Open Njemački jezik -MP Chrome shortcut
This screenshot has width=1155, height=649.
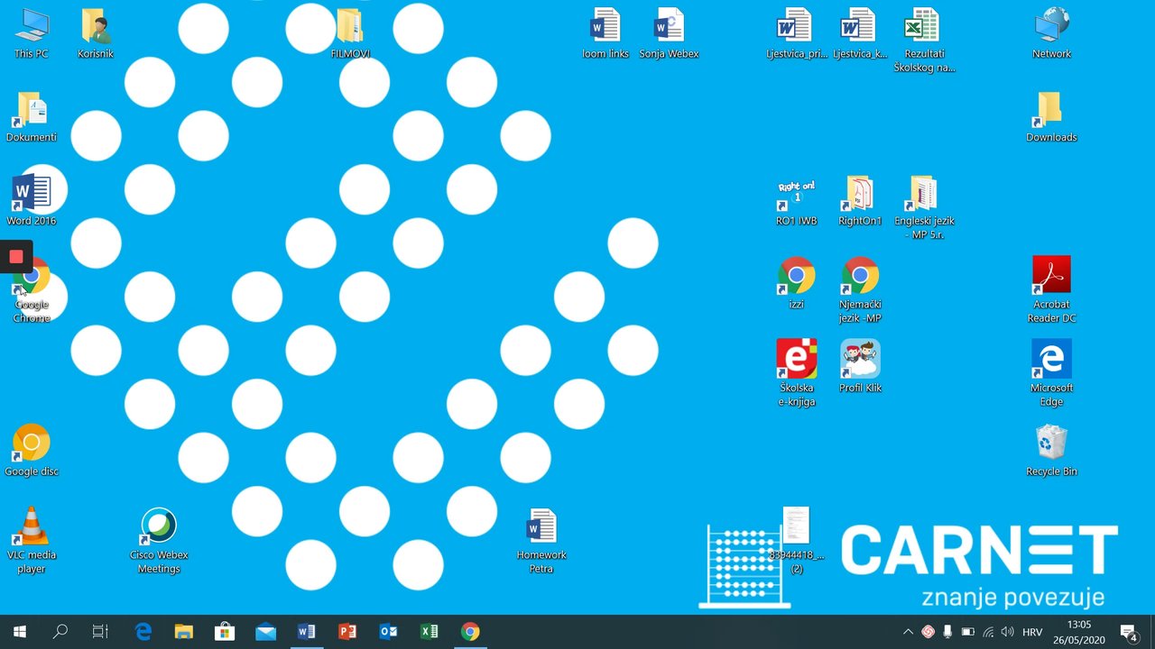click(859, 291)
